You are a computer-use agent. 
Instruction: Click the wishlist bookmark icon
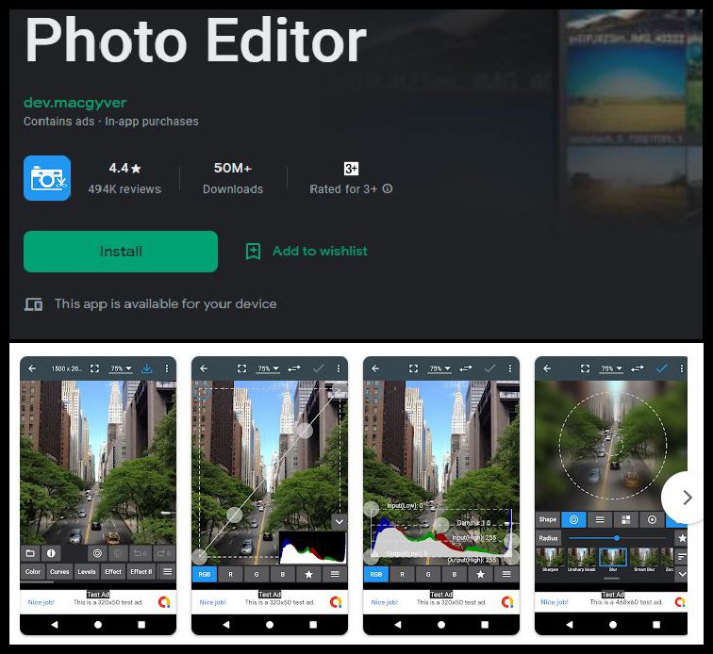point(254,252)
